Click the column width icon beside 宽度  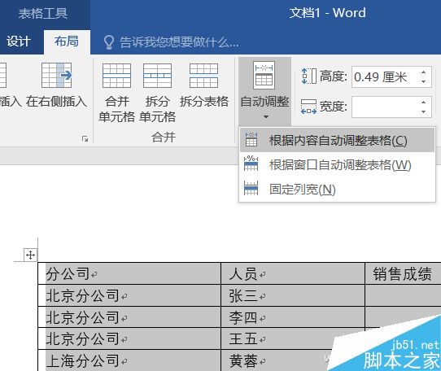308,107
